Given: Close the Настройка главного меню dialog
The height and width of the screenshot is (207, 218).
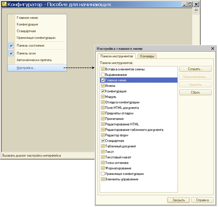Looking at the screenshot, I should tap(212, 49).
